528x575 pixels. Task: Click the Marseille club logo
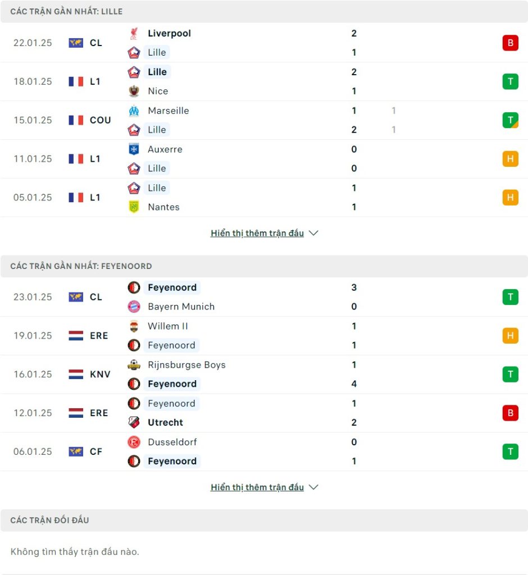134,111
